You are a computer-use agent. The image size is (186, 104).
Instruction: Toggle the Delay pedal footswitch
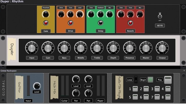pyautogui.click(x=101, y=23)
